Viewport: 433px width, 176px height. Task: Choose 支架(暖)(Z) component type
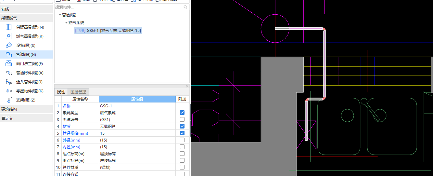[x=26, y=100]
